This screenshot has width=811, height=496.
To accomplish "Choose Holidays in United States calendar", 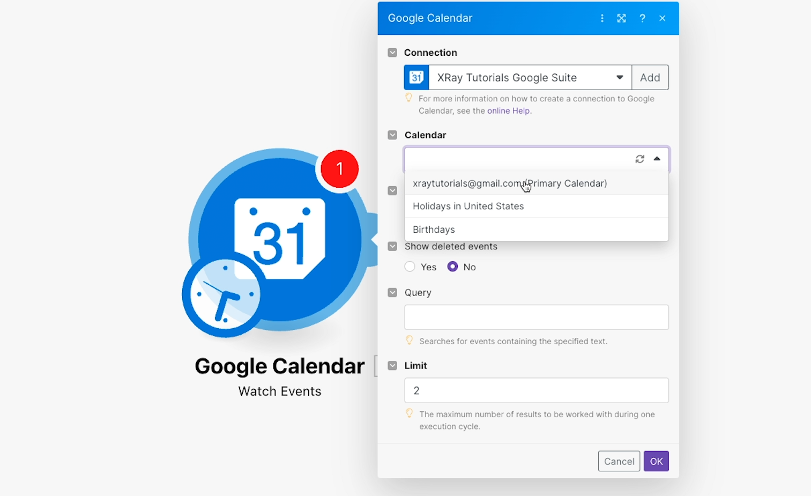I will point(537,206).
